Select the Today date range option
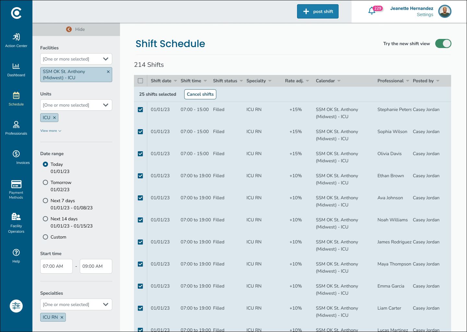Image resolution: width=467 pixels, height=332 pixels. [x=45, y=164]
